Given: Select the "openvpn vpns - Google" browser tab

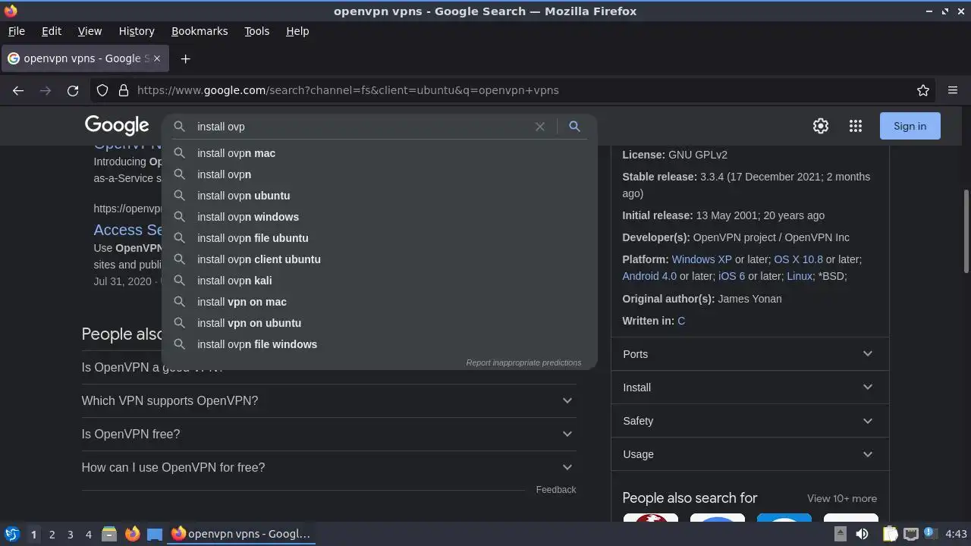Looking at the screenshot, I should point(83,58).
